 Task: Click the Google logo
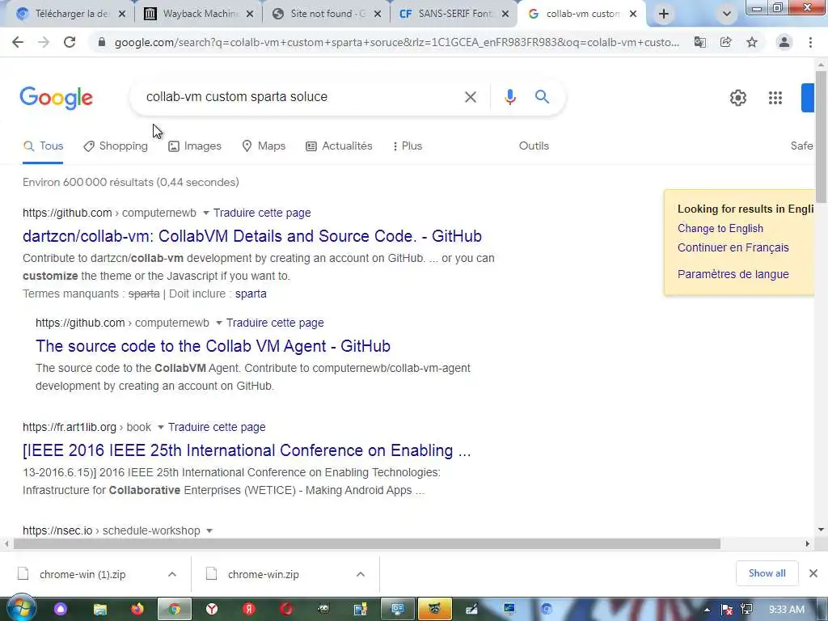pos(56,98)
